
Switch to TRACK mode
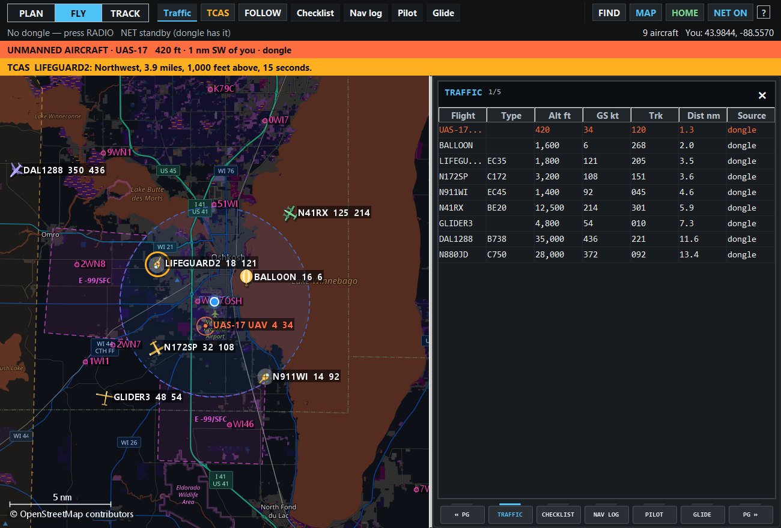tap(126, 13)
